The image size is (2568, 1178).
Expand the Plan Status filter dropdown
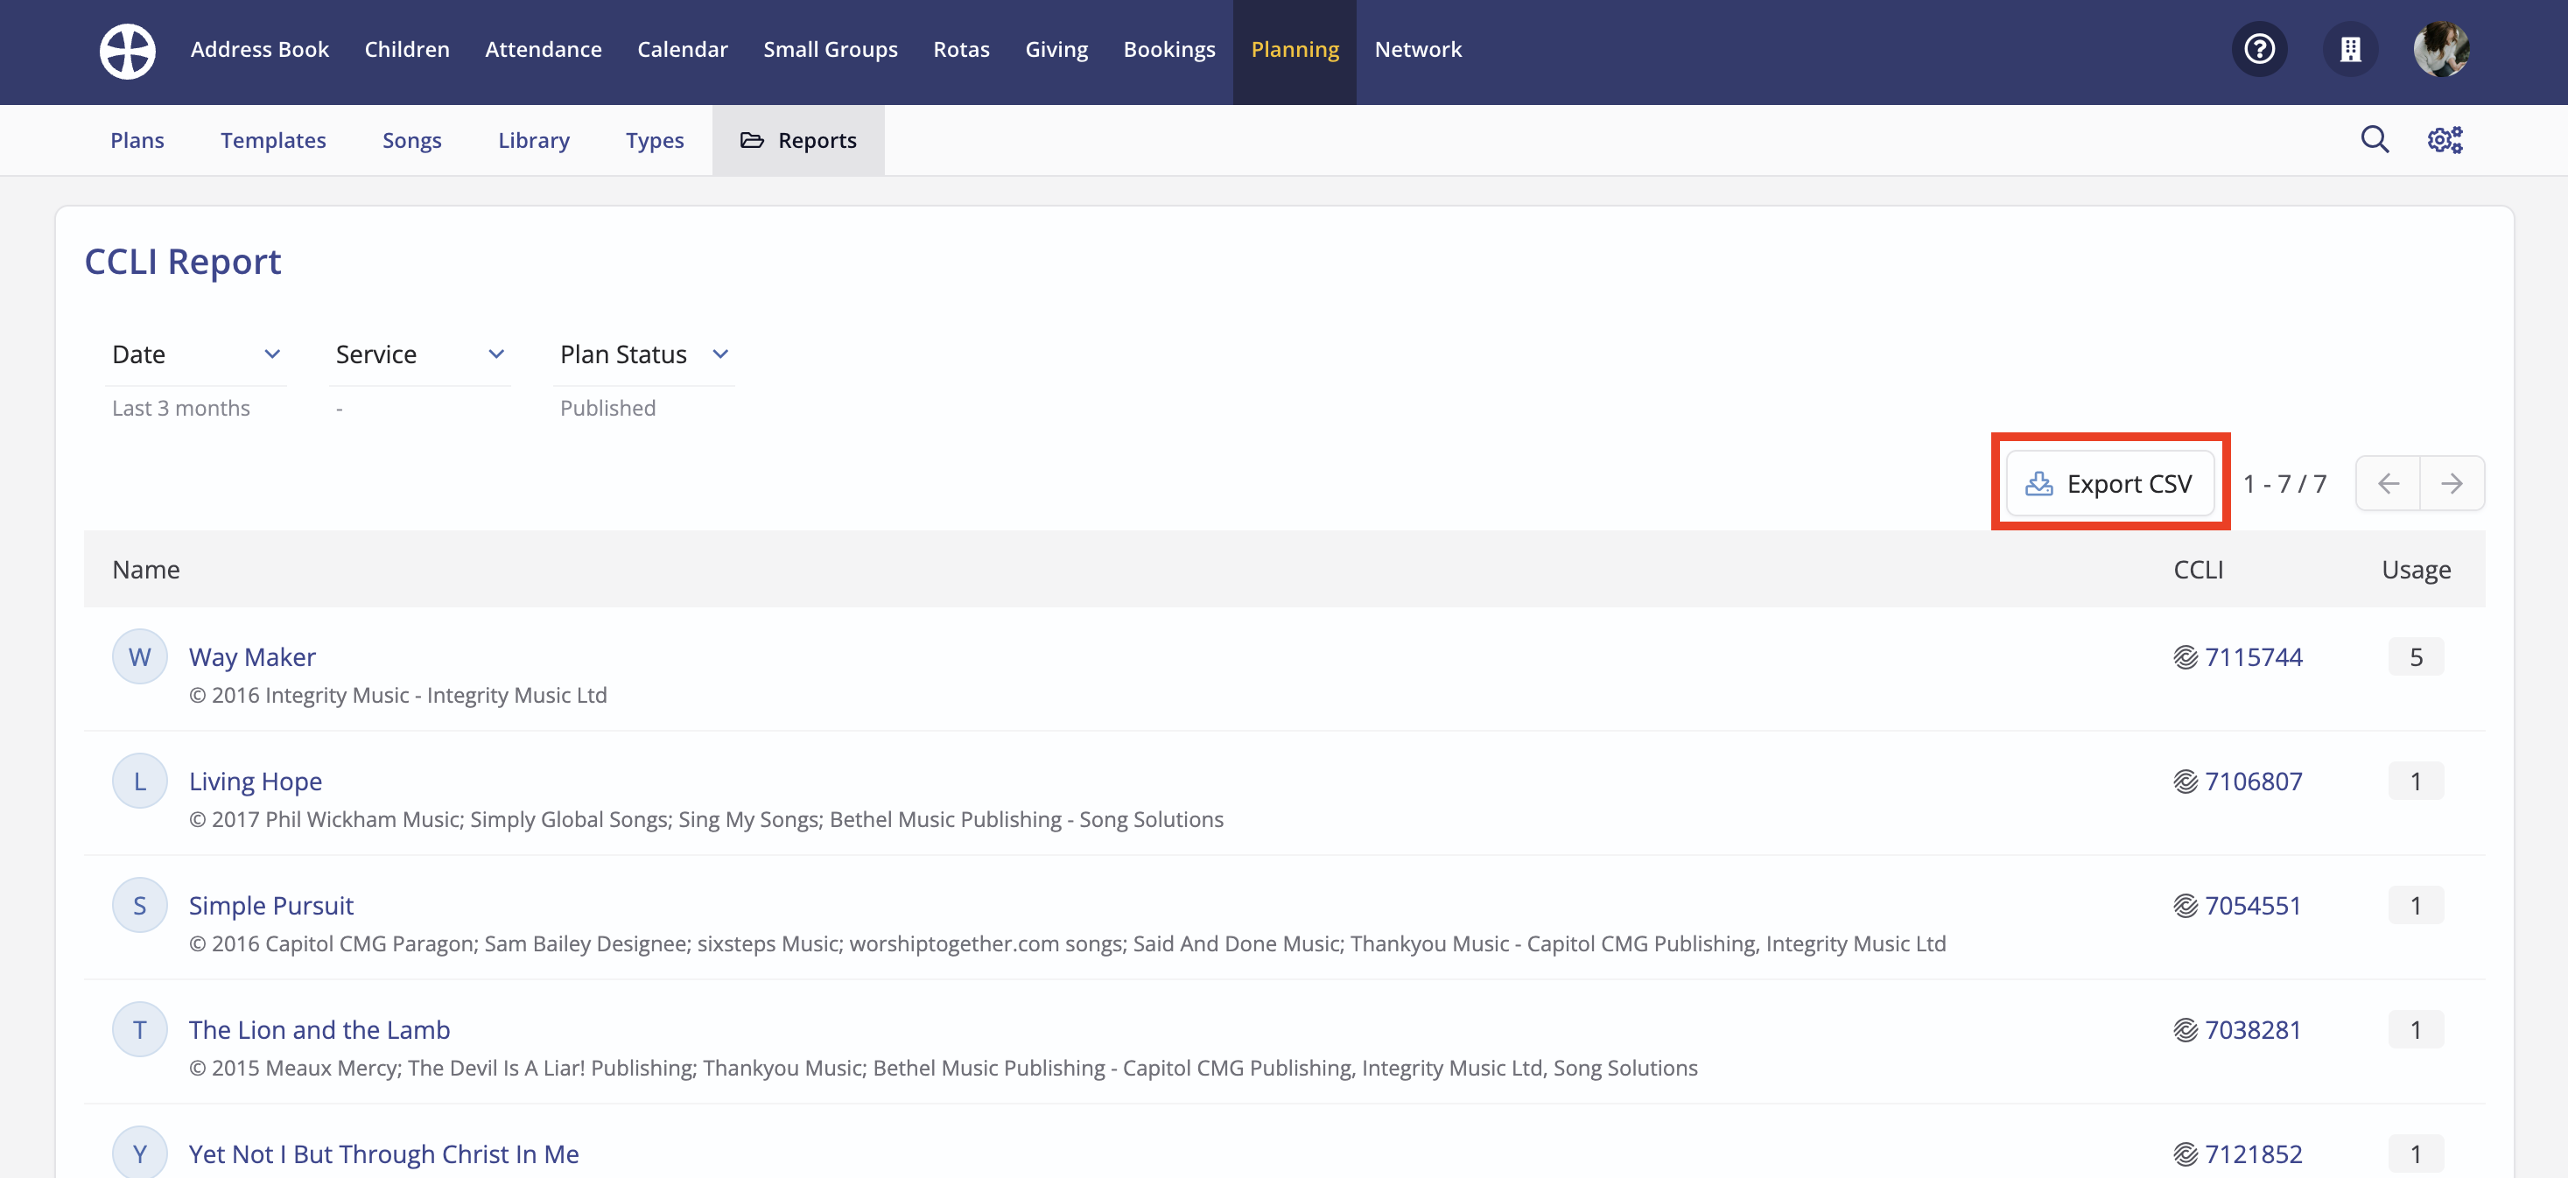click(644, 354)
